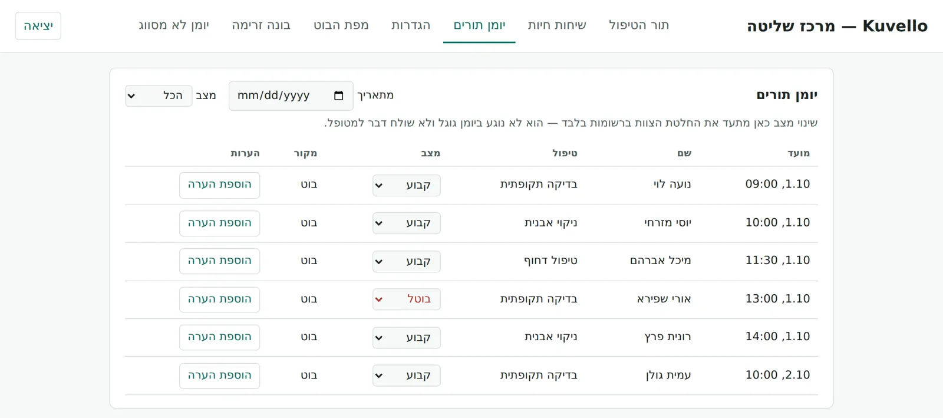The height and width of the screenshot is (418, 943).
Task: Add a note for עמית גולן
Action: coord(220,376)
